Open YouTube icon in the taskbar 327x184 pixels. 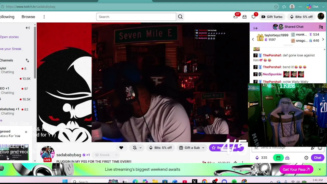(185, 182)
